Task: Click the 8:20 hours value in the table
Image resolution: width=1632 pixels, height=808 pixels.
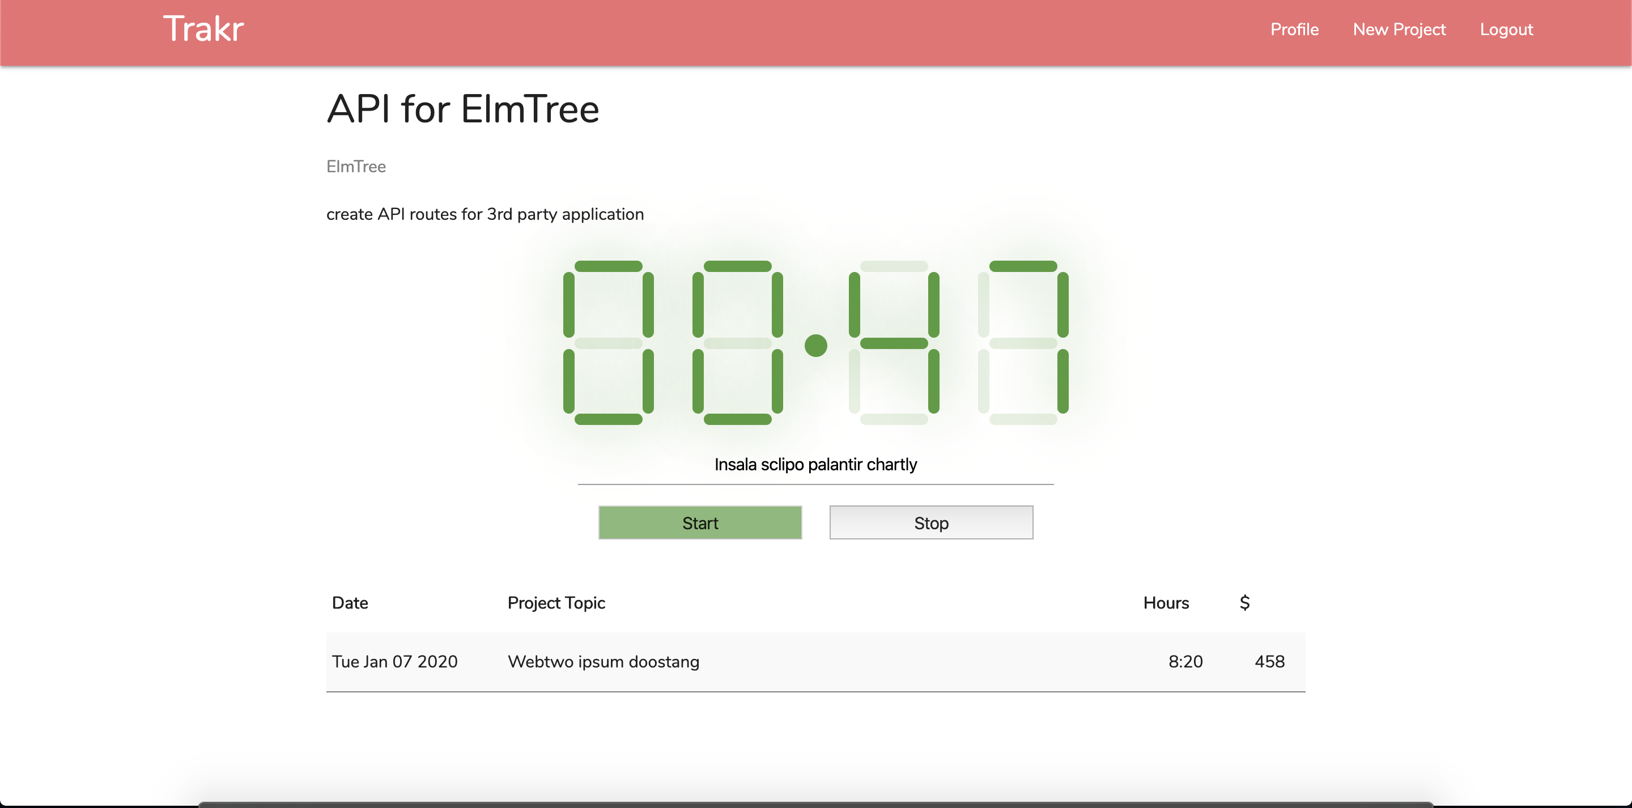Action: click(x=1185, y=661)
